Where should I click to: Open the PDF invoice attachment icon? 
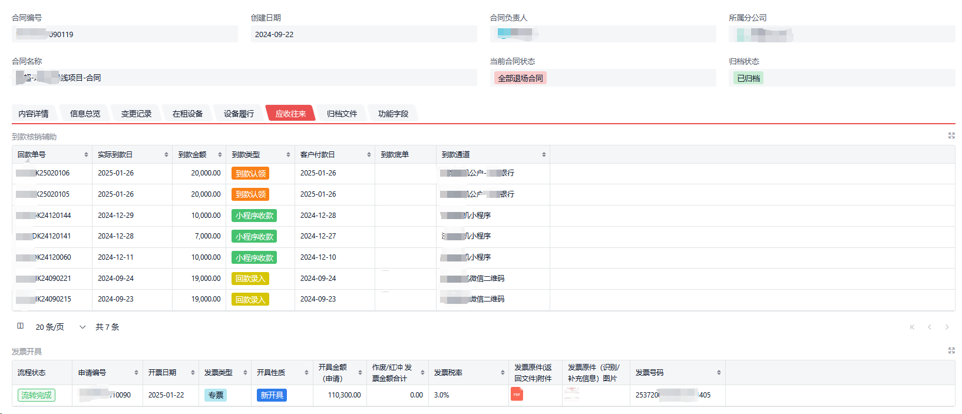tap(517, 394)
